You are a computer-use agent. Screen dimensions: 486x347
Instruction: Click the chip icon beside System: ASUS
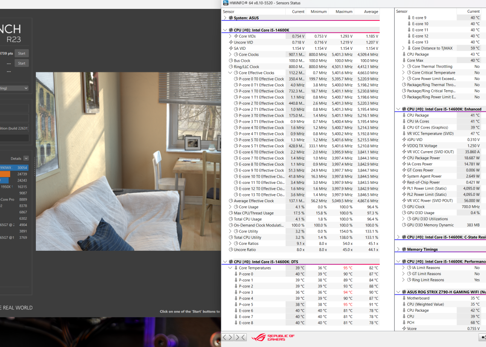[231, 18]
